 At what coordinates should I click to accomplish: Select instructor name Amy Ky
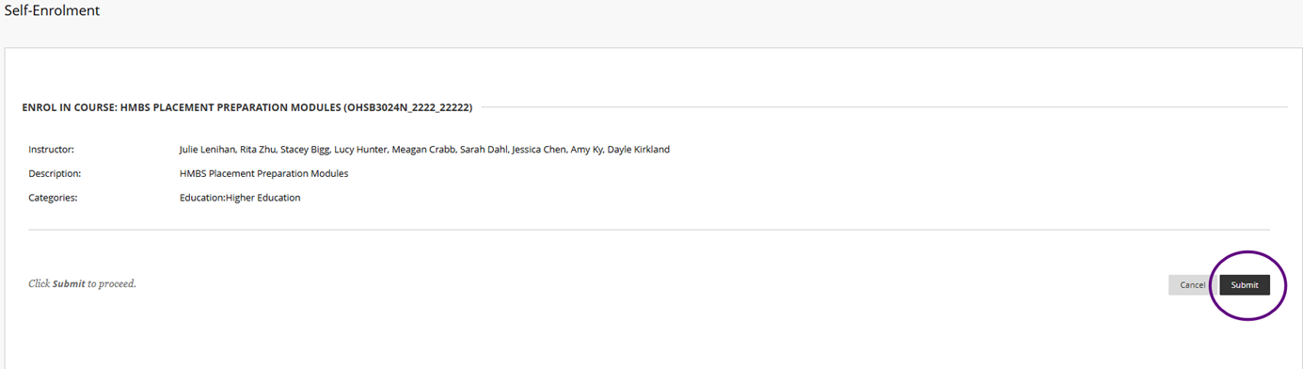tap(586, 150)
